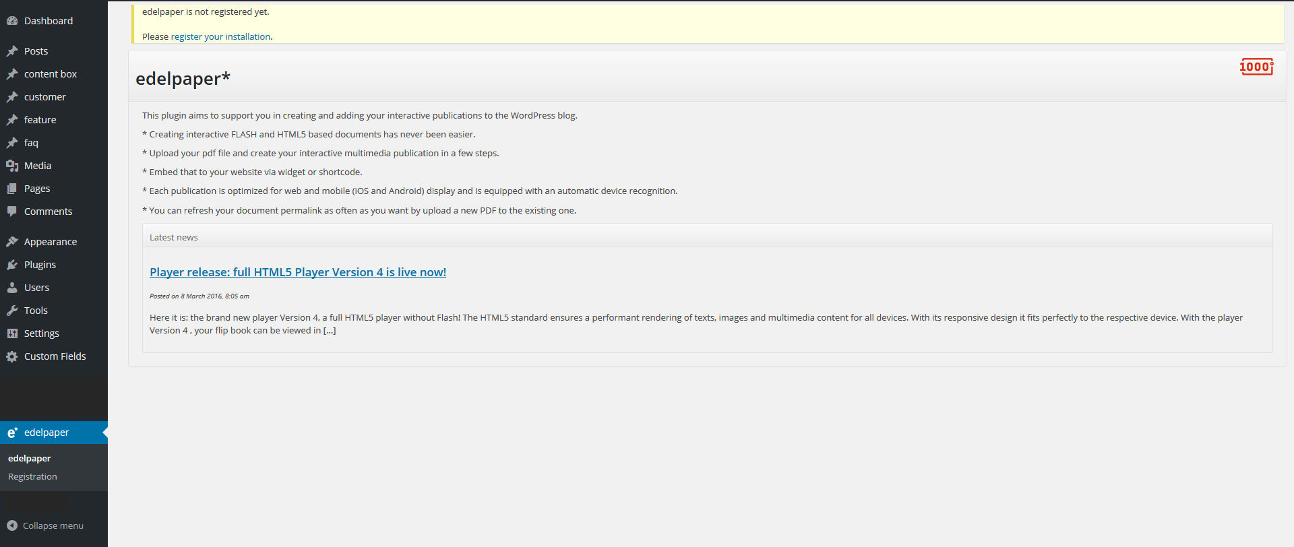1294x547 pixels.
Task: Click the Plugins plug icon
Action: pyautogui.click(x=12, y=265)
